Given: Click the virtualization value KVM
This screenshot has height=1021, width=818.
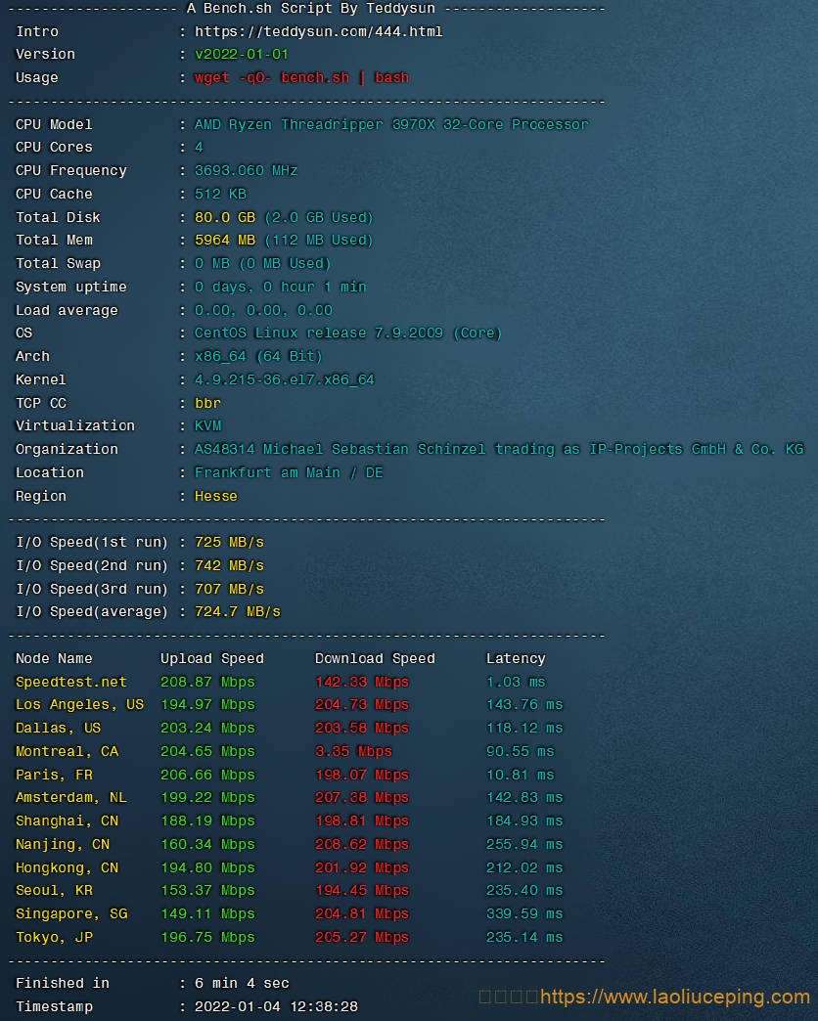Looking at the screenshot, I should coord(207,425).
